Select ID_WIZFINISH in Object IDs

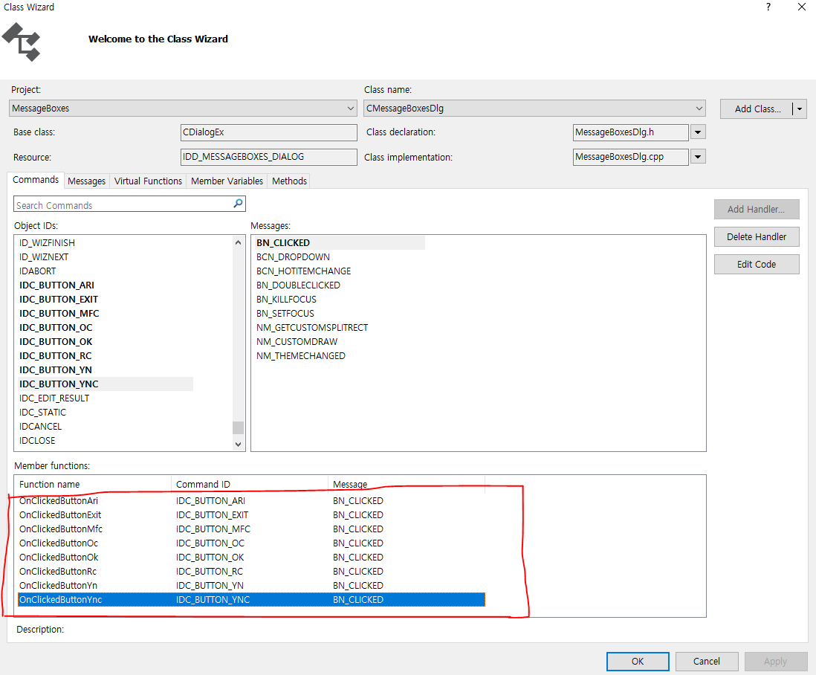pos(47,243)
